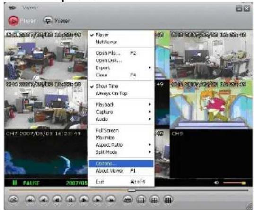This screenshot has height=210, width=254.
Task: Choose Open Disk... from the menu
Action: point(121,60)
